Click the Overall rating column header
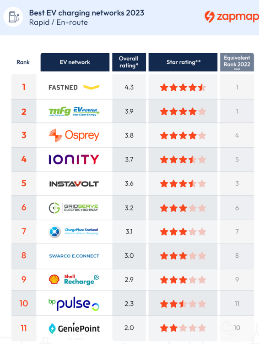This screenshot has width=259, height=344. click(129, 62)
